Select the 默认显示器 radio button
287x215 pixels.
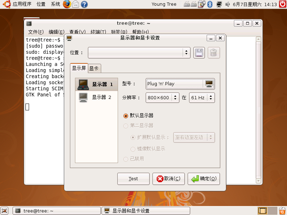[126, 116]
